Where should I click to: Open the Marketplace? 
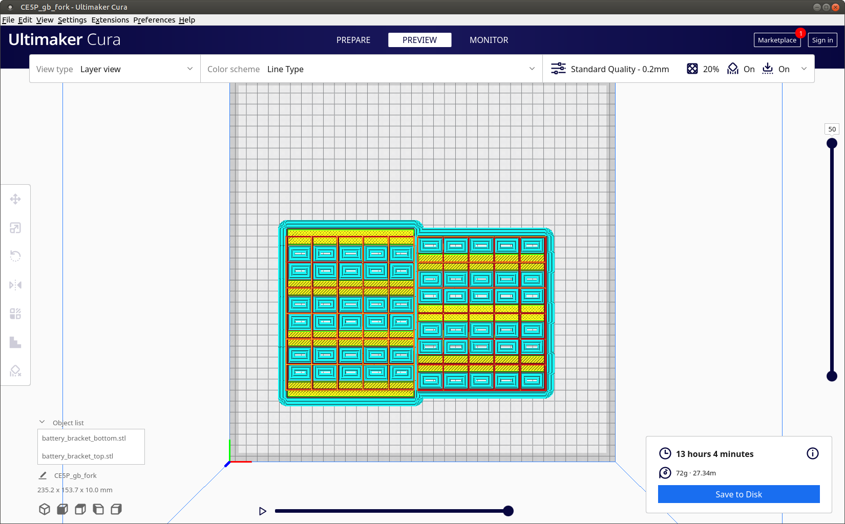[x=777, y=40]
